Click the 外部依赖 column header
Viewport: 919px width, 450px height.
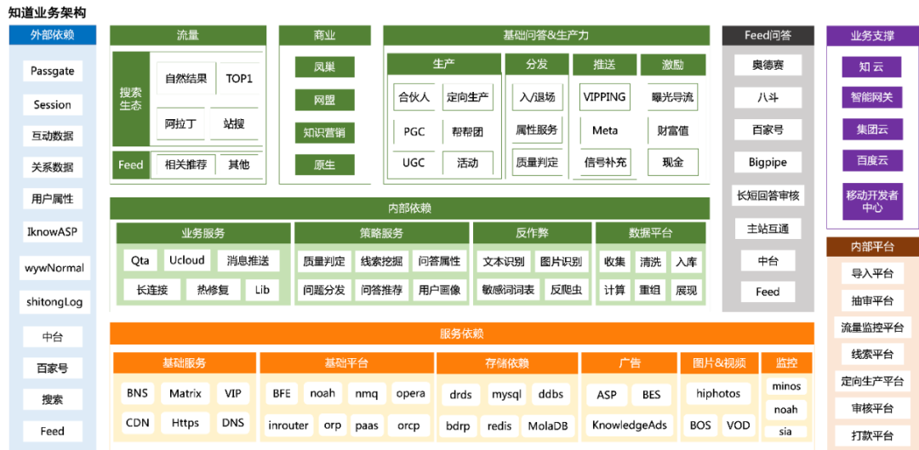[53, 35]
